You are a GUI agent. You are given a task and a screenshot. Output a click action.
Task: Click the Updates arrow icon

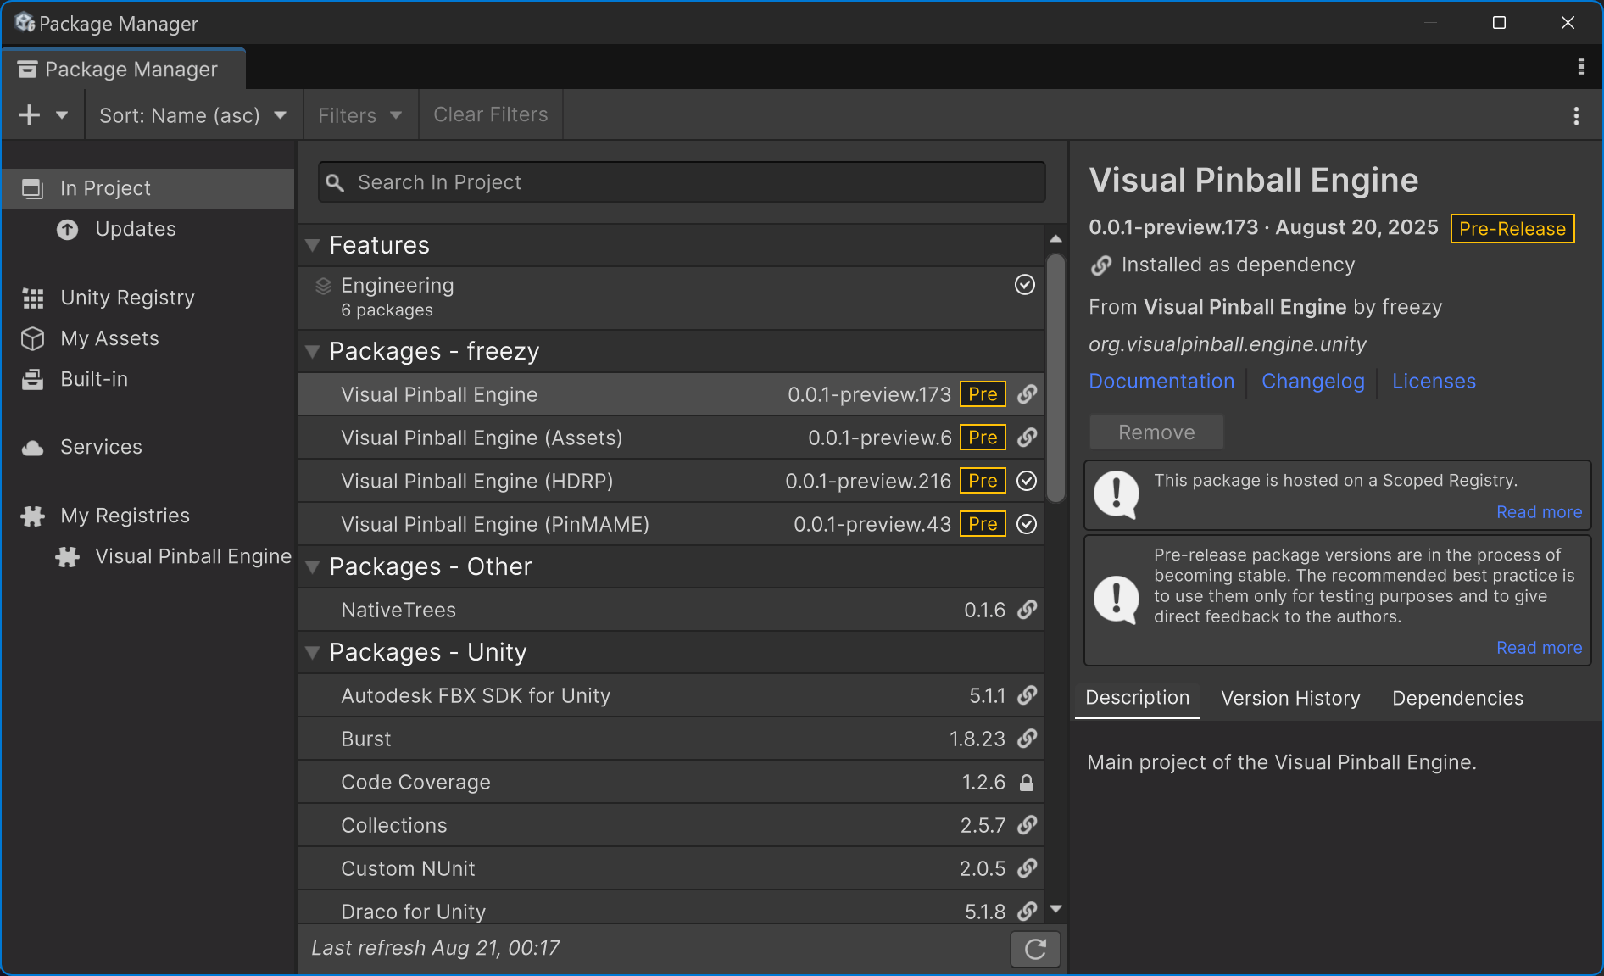[68, 230]
